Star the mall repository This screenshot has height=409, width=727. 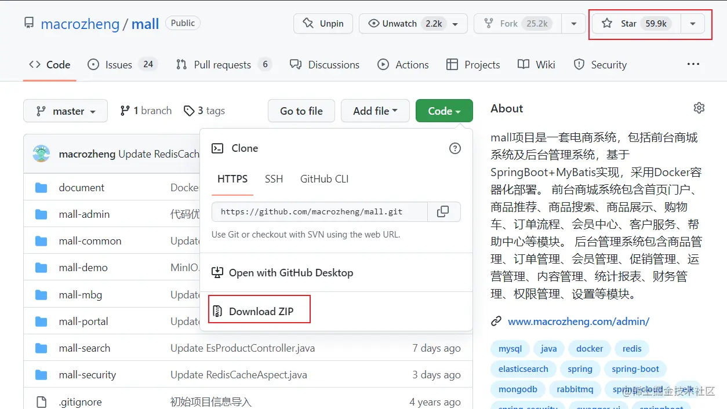pyautogui.click(x=635, y=24)
